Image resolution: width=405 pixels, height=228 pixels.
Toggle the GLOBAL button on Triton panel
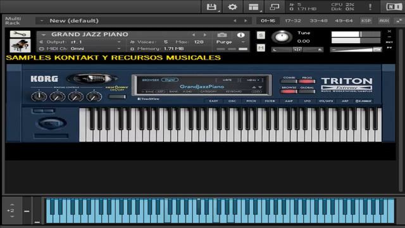[x=307, y=91]
